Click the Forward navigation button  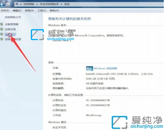pos(8,5)
